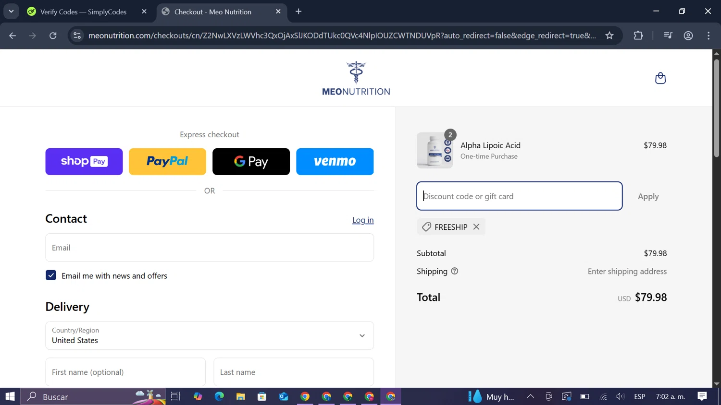Image resolution: width=721 pixels, height=405 pixels.
Task: Open Task View on the taskbar
Action: click(175, 396)
